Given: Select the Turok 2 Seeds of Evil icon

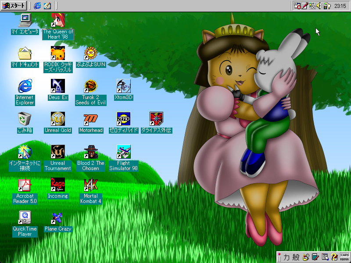Looking at the screenshot, I should coord(90,85).
